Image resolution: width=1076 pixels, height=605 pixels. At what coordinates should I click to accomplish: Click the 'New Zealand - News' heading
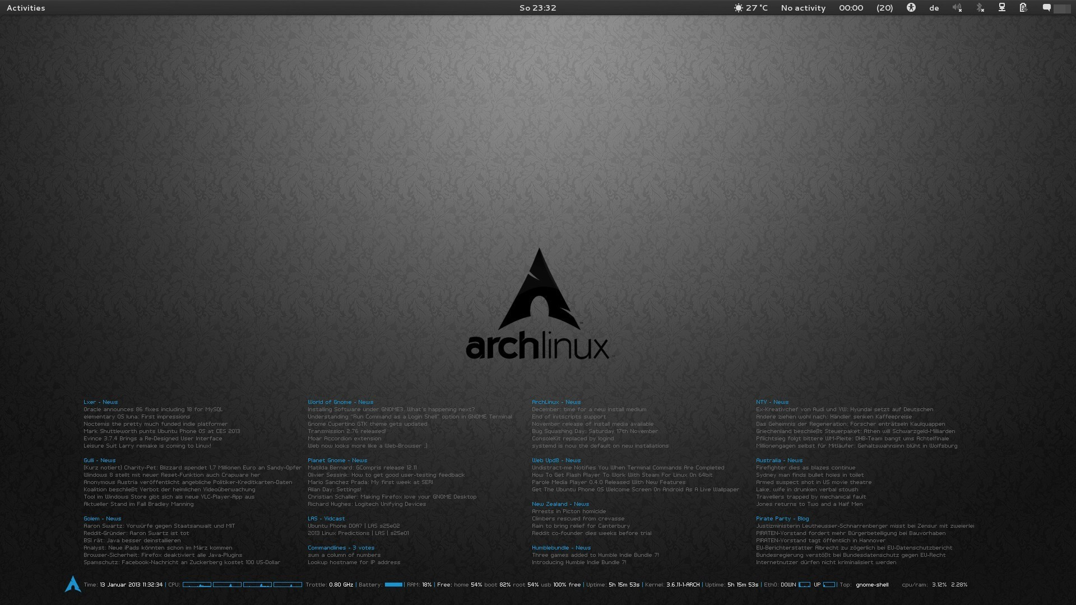click(x=560, y=504)
